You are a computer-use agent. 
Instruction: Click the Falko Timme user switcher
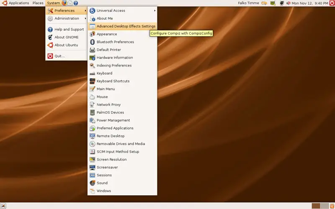pyautogui.click(x=248, y=3)
